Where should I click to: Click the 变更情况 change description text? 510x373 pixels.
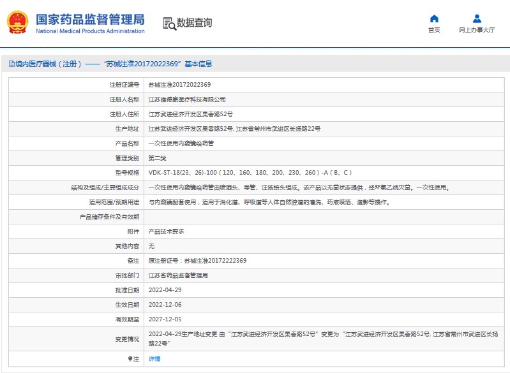point(324,339)
